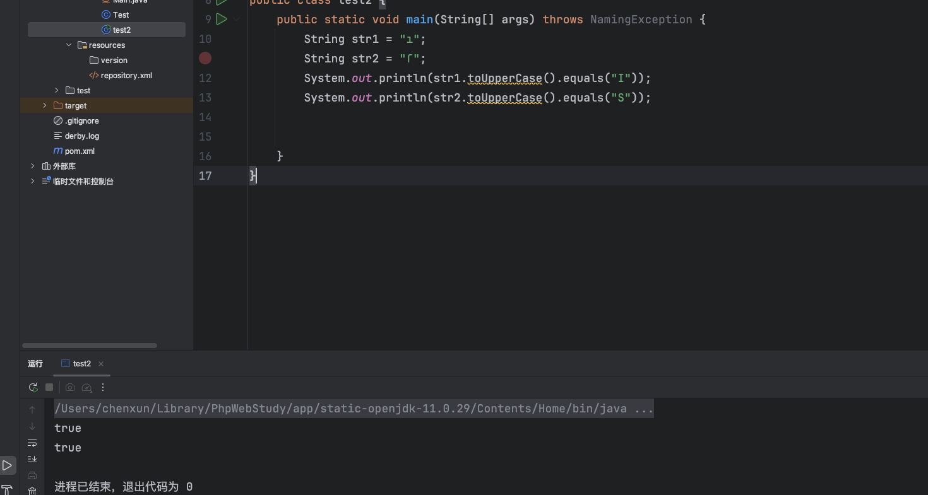Fold the main method with gutter chevron

click(237, 20)
